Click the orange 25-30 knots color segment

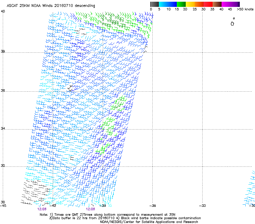point(199,4)
